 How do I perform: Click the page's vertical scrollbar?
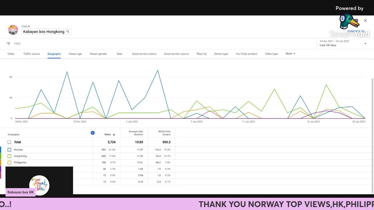372,136
